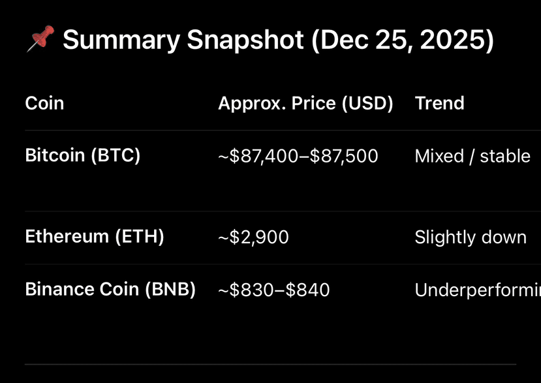Click the Mixed / stable trend cell

tap(472, 156)
